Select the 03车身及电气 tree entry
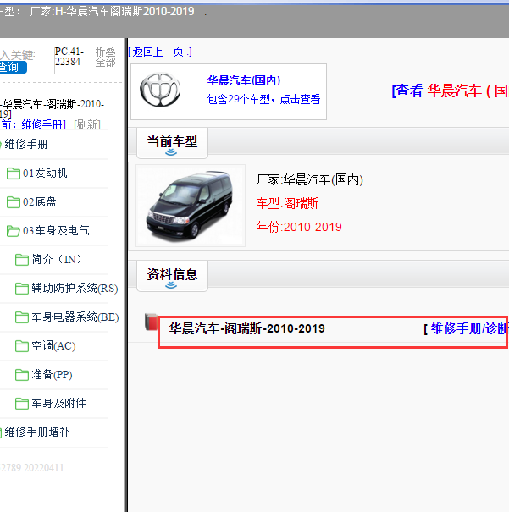This screenshot has width=509, height=512. click(56, 230)
